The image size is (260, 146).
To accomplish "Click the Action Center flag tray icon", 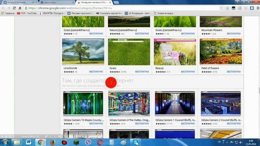I will (232, 142).
